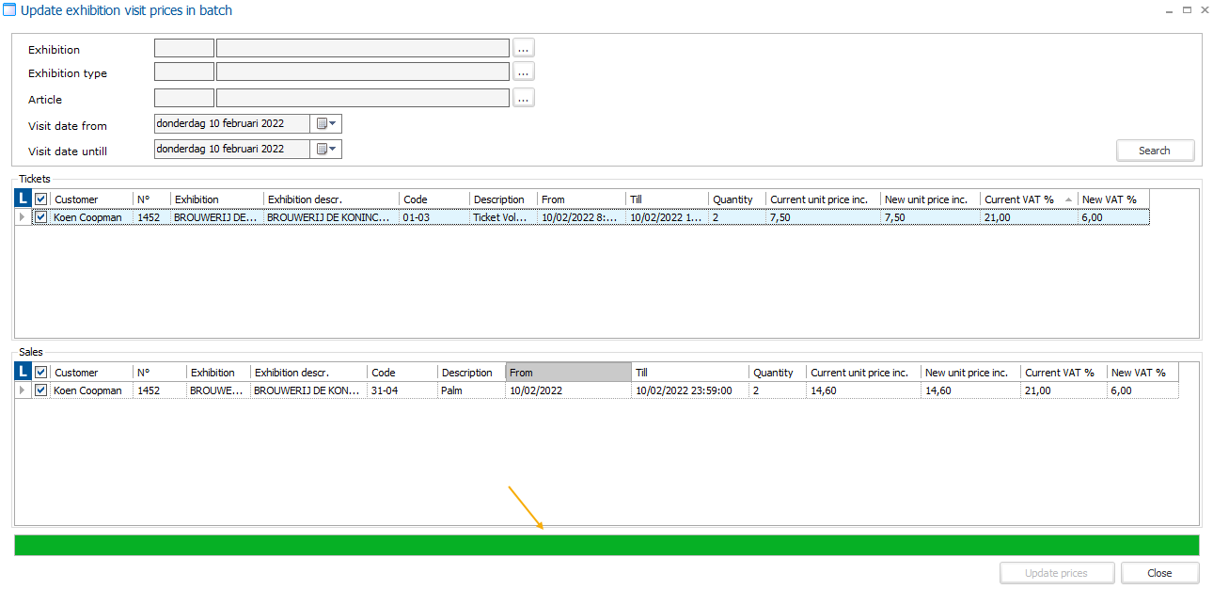Click the green progress bar
Image resolution: width=1213 pixels, height=589 pixels.
click(x=606, y=545)
